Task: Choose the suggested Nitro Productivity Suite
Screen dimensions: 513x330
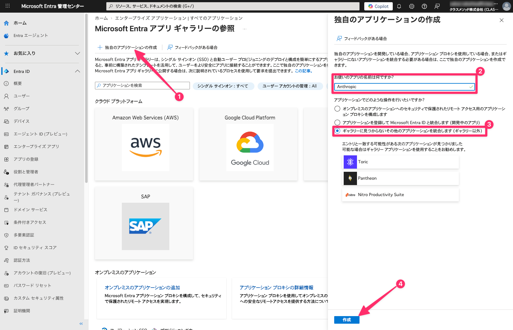Action: [x=400, y=195]
